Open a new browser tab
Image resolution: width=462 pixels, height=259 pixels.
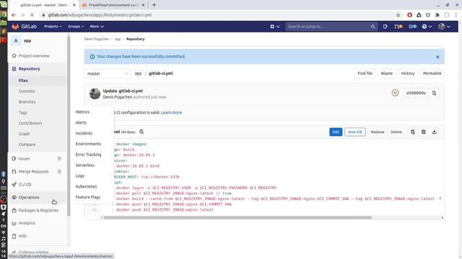click(154, 5)
